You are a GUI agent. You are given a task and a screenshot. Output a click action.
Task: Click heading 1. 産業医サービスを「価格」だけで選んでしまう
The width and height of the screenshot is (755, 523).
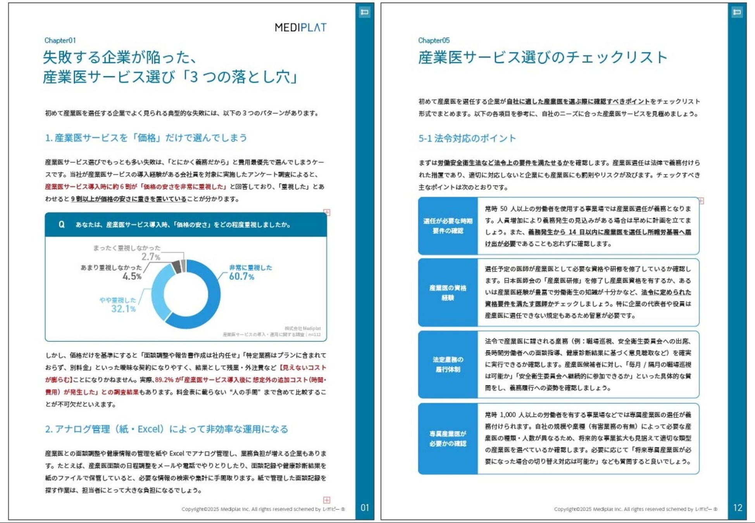(146, 138)
